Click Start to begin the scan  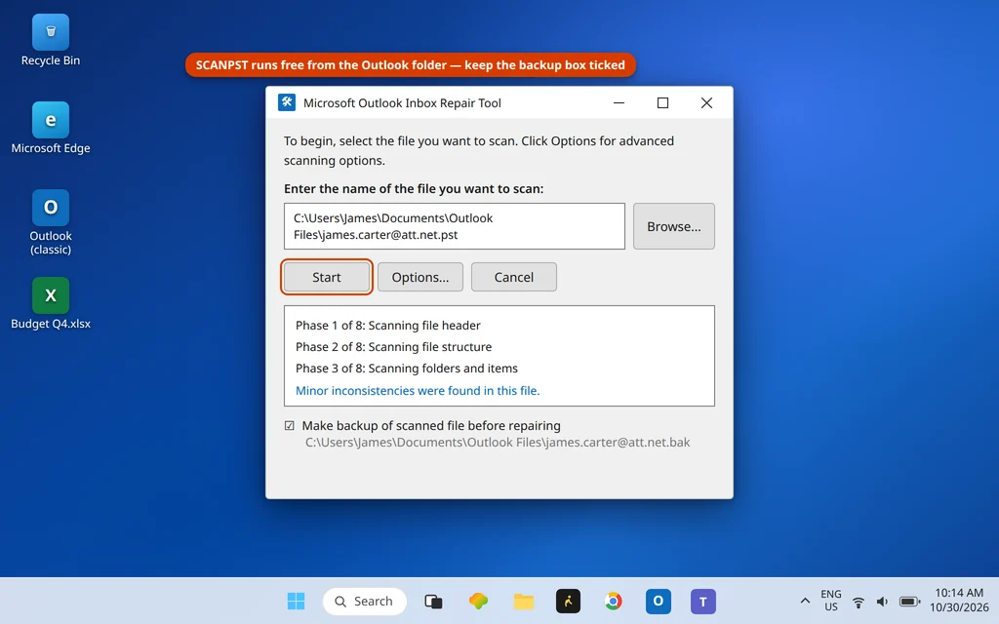tap(326, 277)
